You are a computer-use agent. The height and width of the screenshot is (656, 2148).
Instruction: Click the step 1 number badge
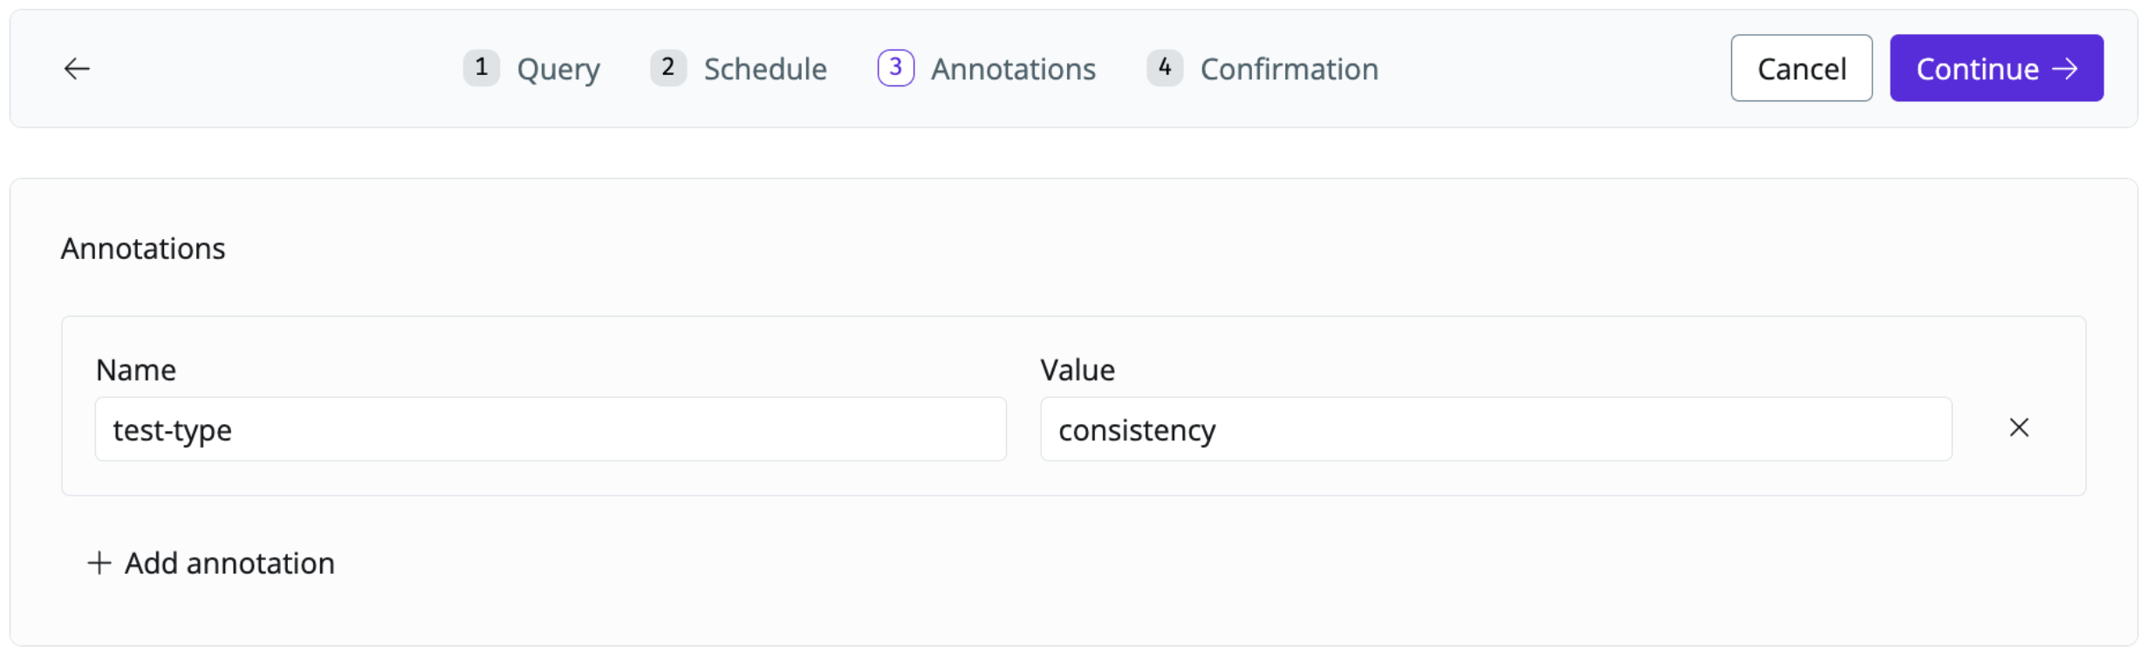[481, 68]
